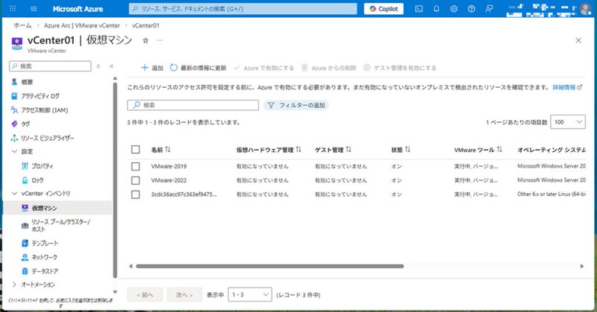This screenshot has height=312, width=597.
Task: Open ネットワーク in inventory
Action: point(44,258)
